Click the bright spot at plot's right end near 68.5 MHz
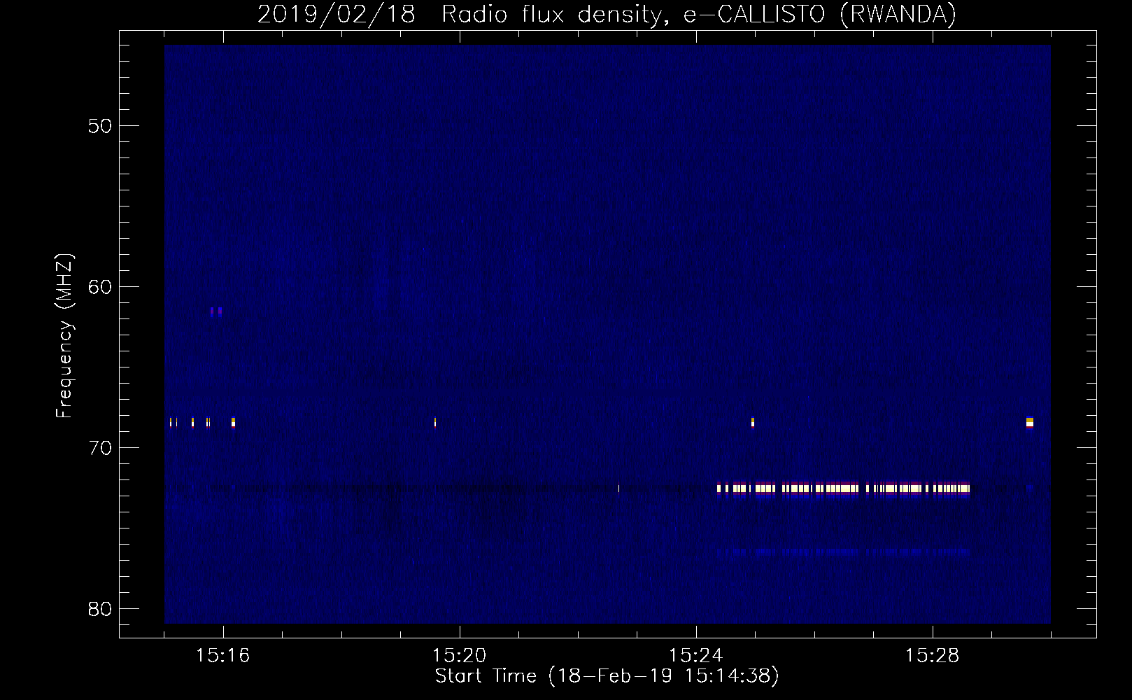Screen dimensions: 1132x700 (x=1030, y=422)
